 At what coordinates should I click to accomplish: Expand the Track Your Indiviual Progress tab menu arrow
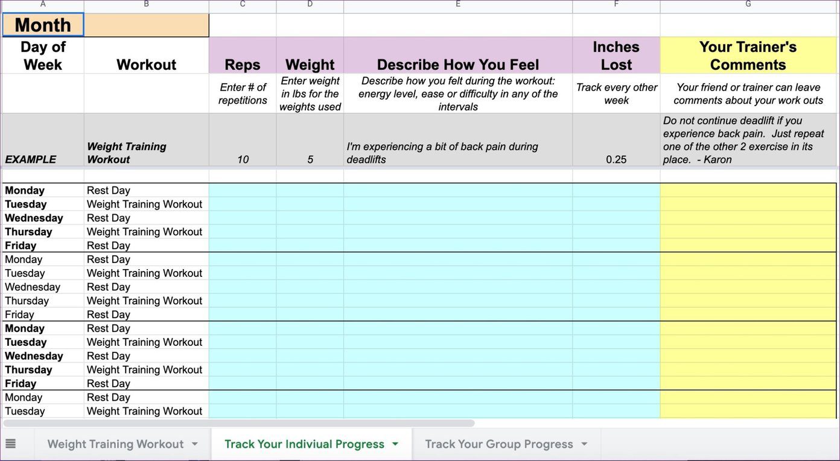(x=395, y=444)
